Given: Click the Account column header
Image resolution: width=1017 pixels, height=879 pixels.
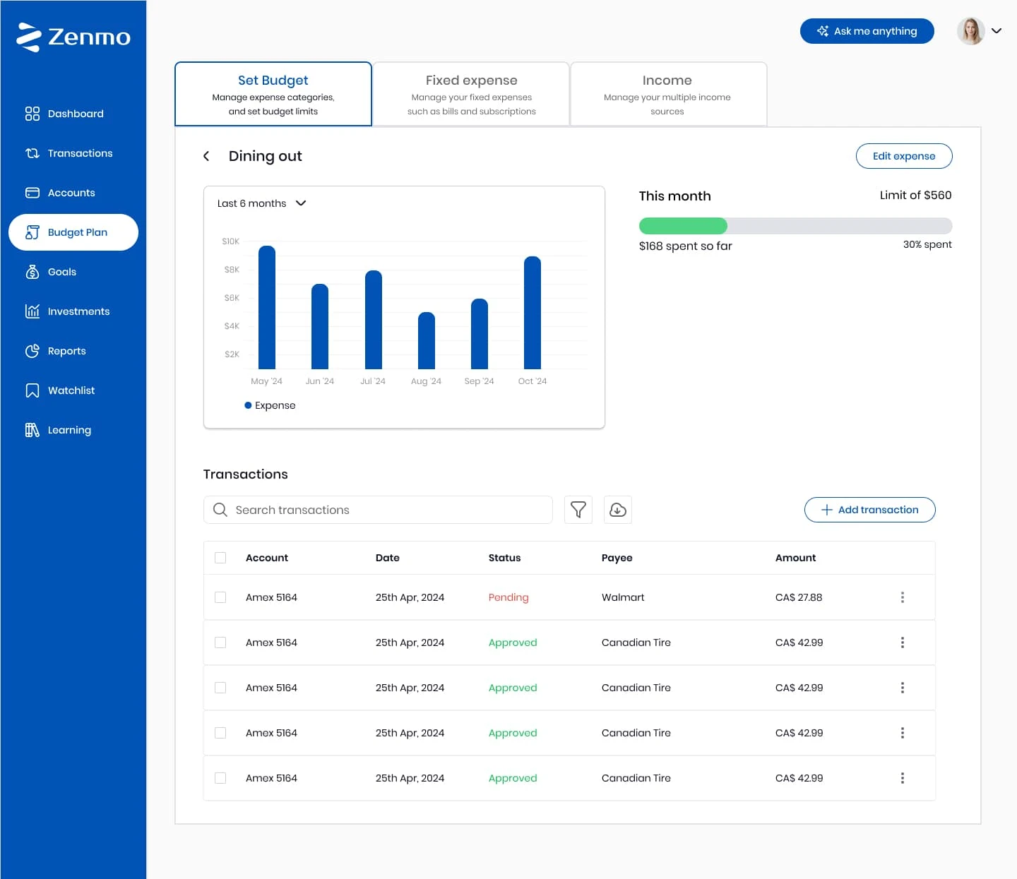Looking at the screenshot, I should [x=267, y=558].
